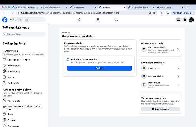Screen dimensions: 196x127
Task: Click the Search settings field
Action: pyautogui.click(x=24, y=34)
